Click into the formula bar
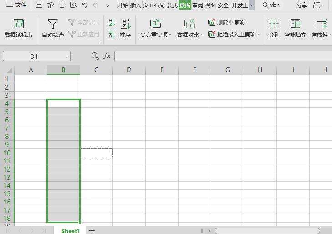The image size is (332, 234). [223, 56]
